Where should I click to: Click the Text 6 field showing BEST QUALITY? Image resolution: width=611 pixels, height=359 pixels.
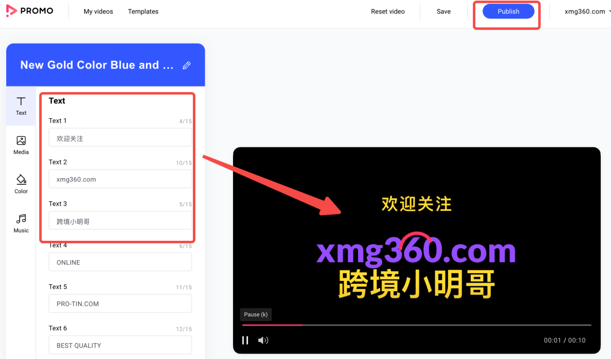tap(120, 345)
